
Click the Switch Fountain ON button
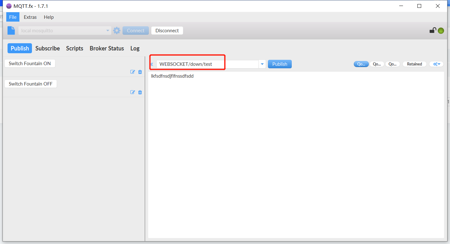30,63
